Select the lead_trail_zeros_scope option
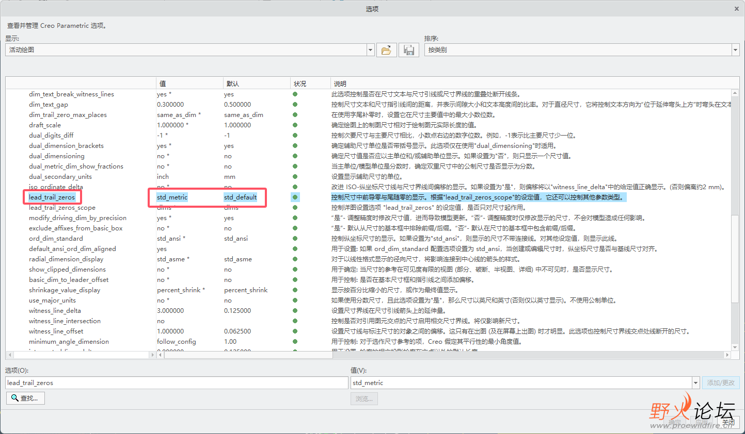Image resolution: width=745 pixels, height=434 pixels. pyautogui.click(x=62, y=208)
